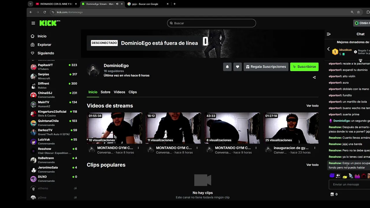Screen dimensions: 370x208
Task: Open QuintanaChile channel in sidebar
Action: pos(54,123)
